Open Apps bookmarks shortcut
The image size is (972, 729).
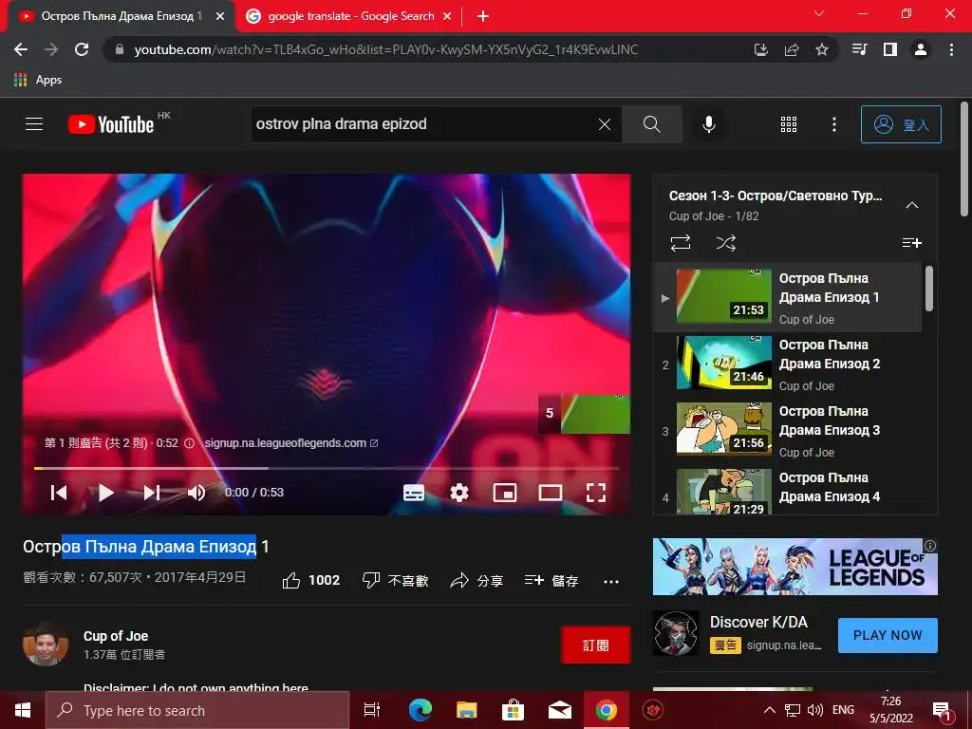pyautogui.click(x=37, y=80)
